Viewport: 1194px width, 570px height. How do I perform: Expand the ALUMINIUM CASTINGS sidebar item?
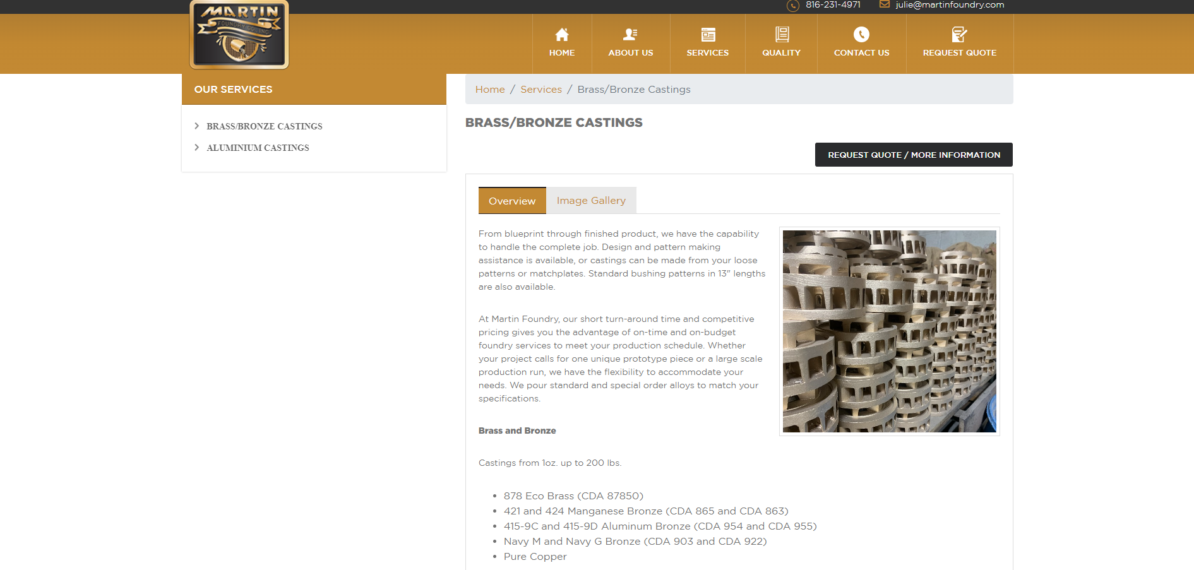pos(258,147)
